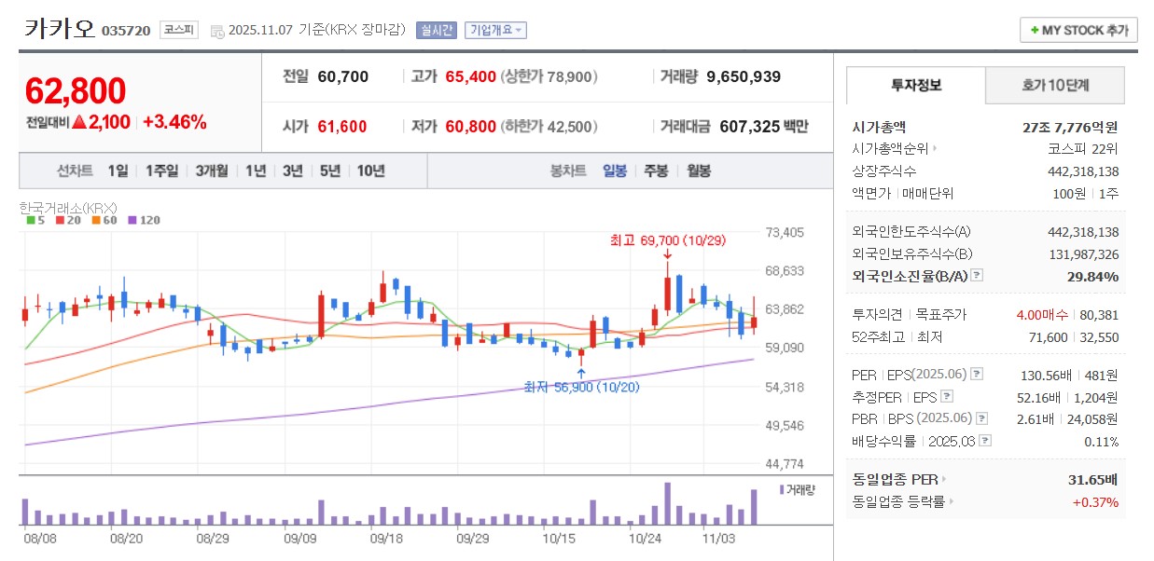
Task: Open the PBR·BPS(2025.06) help icon
Action: [x=980, y=417]
